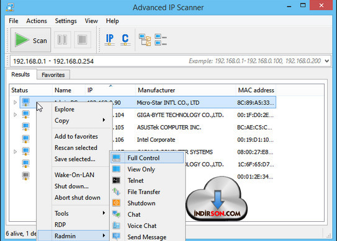This screenshot has height=241, width=337.
Task: Click the Expand all tree toolbar icon
Action: click(x=145, y=40)
